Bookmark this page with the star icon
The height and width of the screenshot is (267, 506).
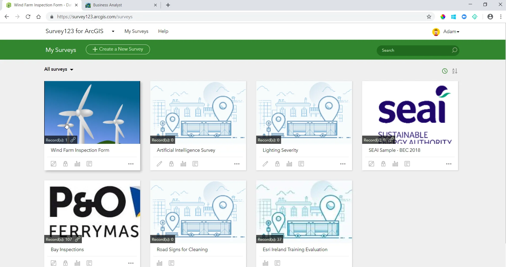(429, 17)
